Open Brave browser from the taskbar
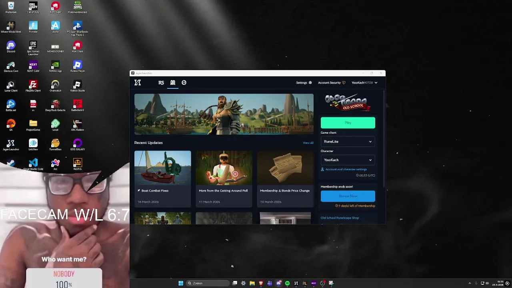 (261, 283)
